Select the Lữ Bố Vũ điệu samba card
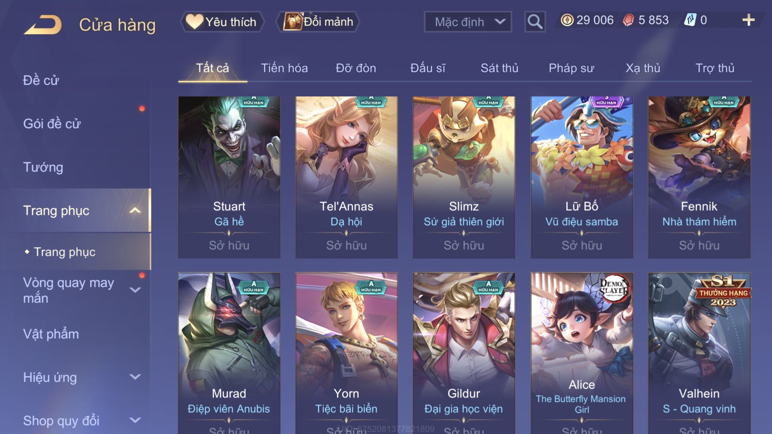The image size is (772, 434). [x=582, y=178]
